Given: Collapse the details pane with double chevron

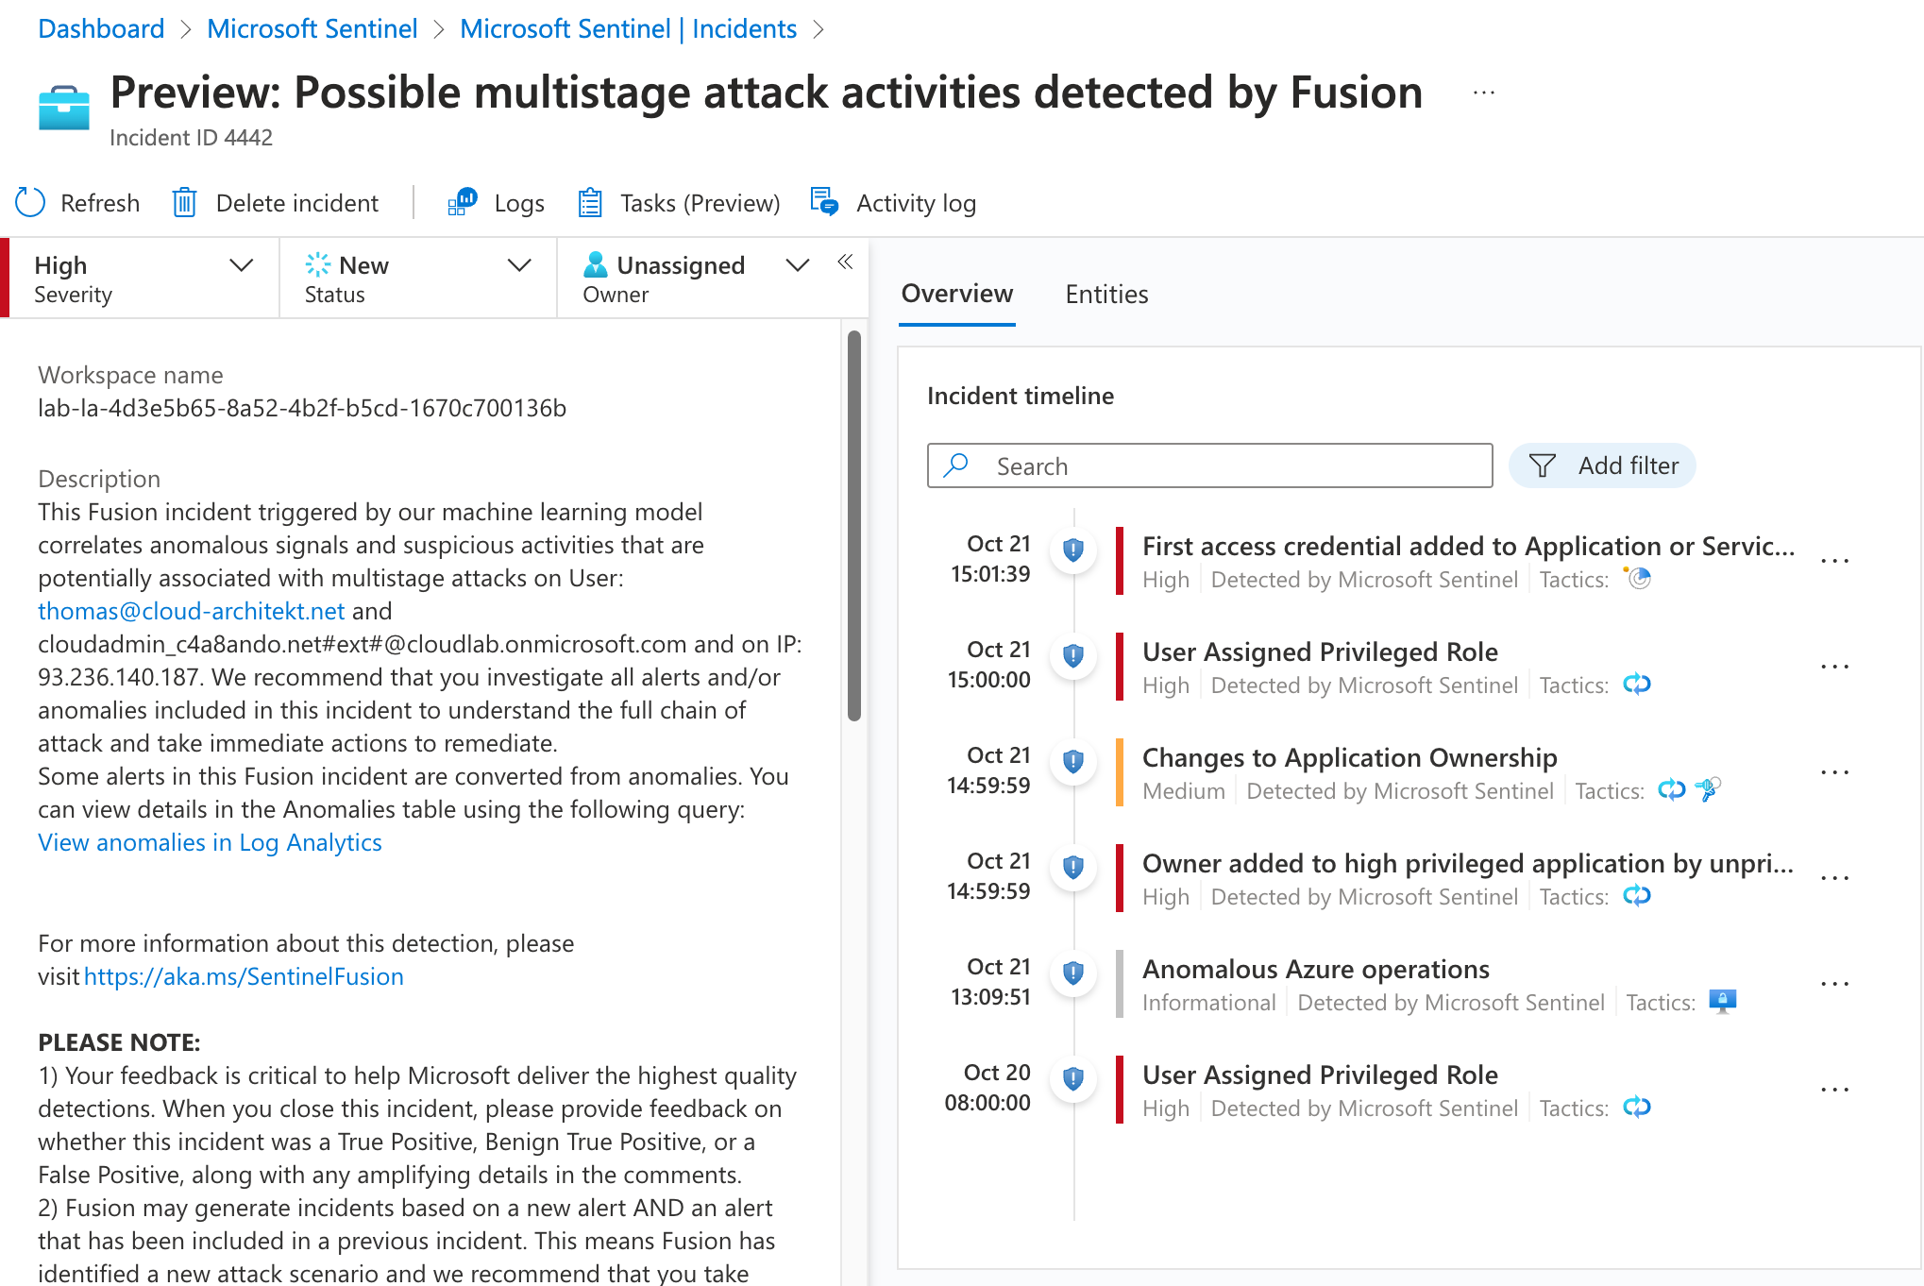Looking at the screenshot, I should 845,262.
